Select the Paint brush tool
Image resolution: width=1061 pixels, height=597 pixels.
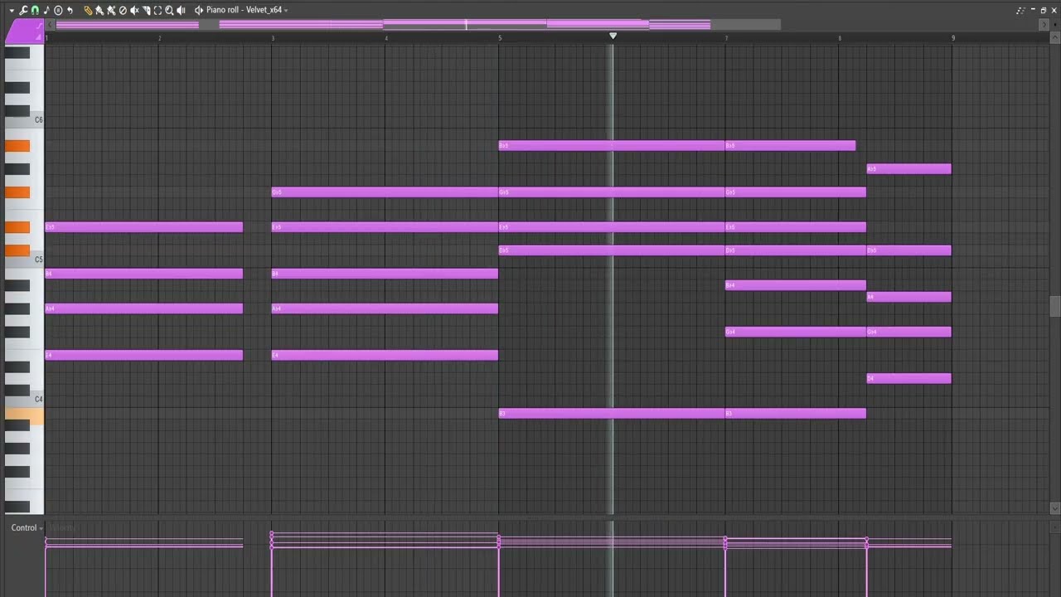click(99, 10)
